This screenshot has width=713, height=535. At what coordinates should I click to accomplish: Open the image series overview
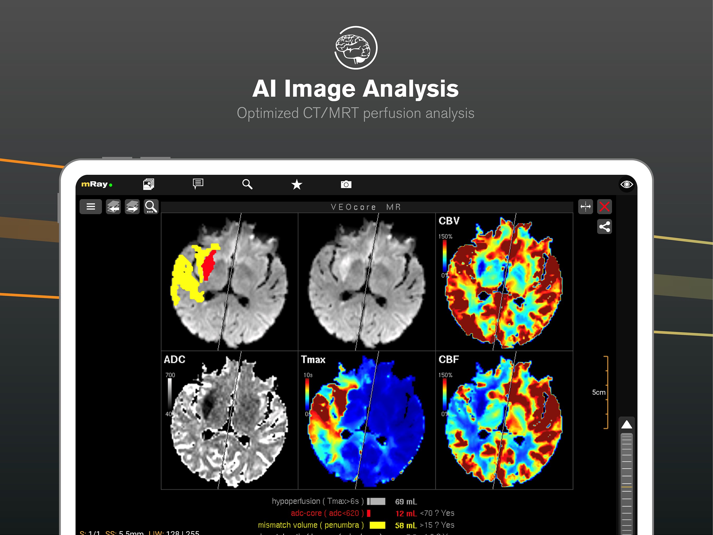click(148, 184)
